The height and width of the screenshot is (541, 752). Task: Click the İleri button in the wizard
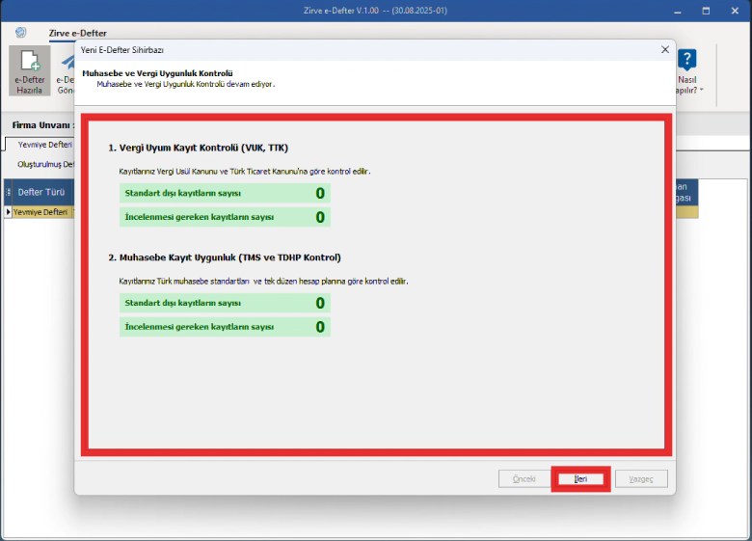tap(580, 478)
